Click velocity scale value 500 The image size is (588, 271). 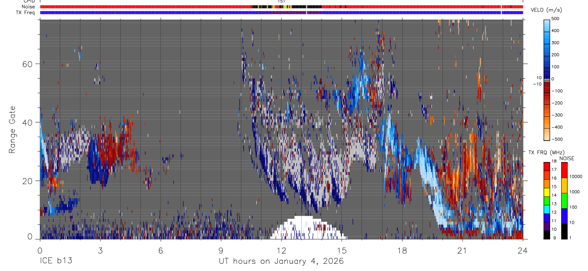point(555,19)
